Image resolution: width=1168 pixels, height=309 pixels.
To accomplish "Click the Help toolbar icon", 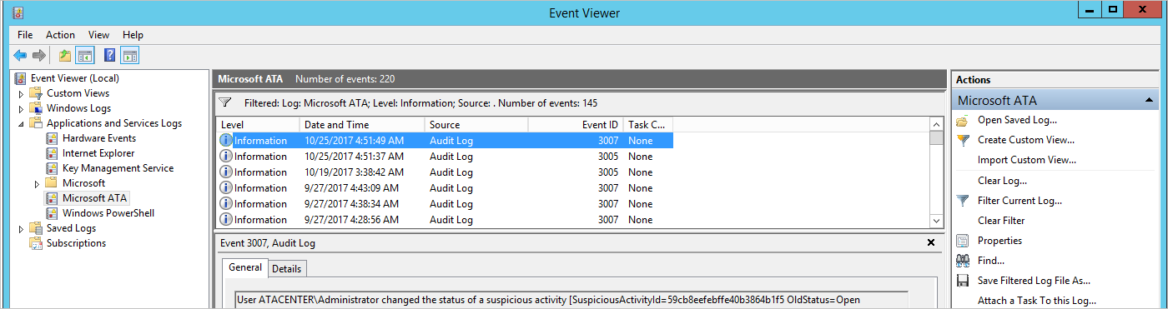I will (x=109, y=56).
